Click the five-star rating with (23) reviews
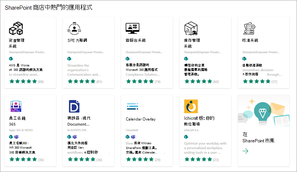Image resolution: width=297 pixels, height=172 pixels. coord(202,159)
